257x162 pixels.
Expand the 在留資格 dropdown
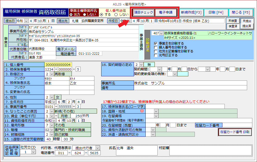coord(156,116)
